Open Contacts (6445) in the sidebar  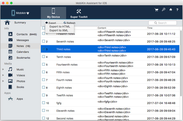tap(27, 34)
